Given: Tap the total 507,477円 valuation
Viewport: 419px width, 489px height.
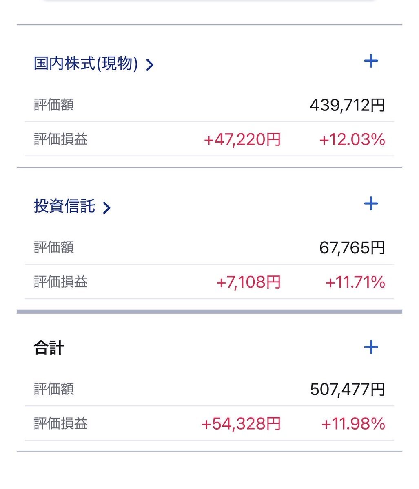Looking at the screenshot, I should [347, 390].
